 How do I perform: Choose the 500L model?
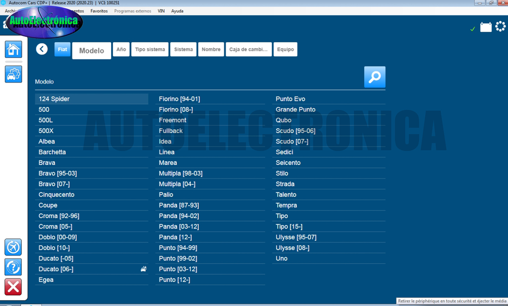tap(92, 120)
